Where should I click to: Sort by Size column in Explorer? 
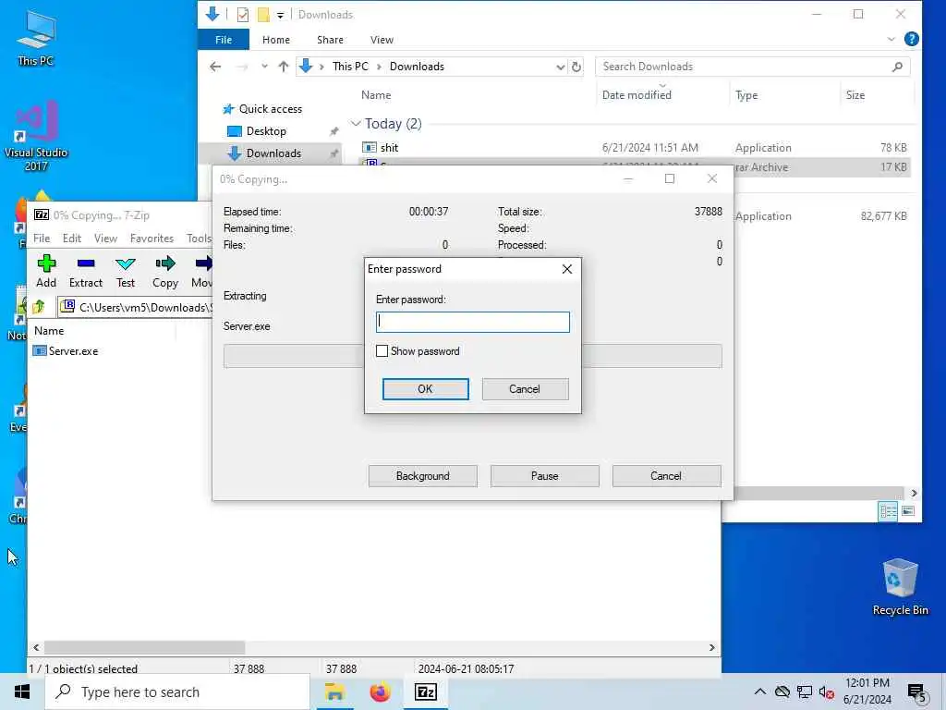855,95
